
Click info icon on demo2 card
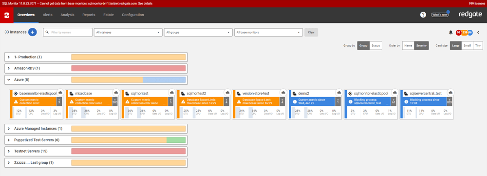295,101
